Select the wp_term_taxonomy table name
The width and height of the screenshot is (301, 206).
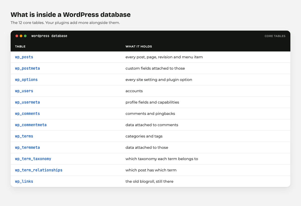click(33, 159)
